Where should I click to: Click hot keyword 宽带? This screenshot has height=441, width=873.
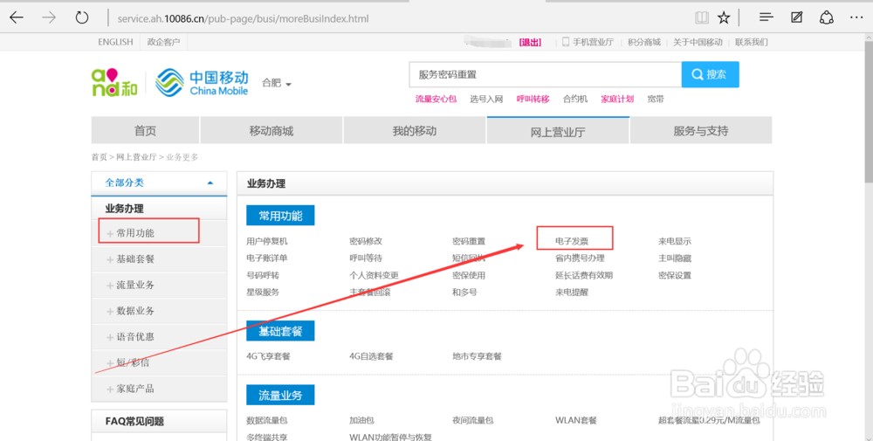656,99
